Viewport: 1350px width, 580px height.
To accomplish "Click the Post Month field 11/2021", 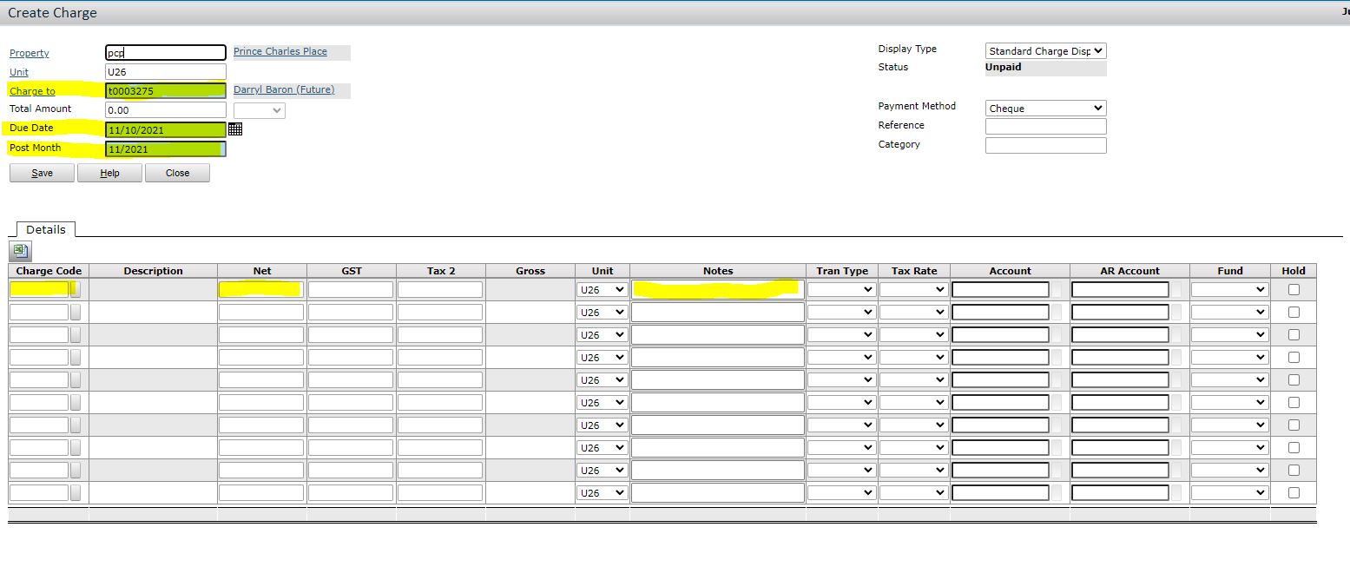I will click(166, 148).
